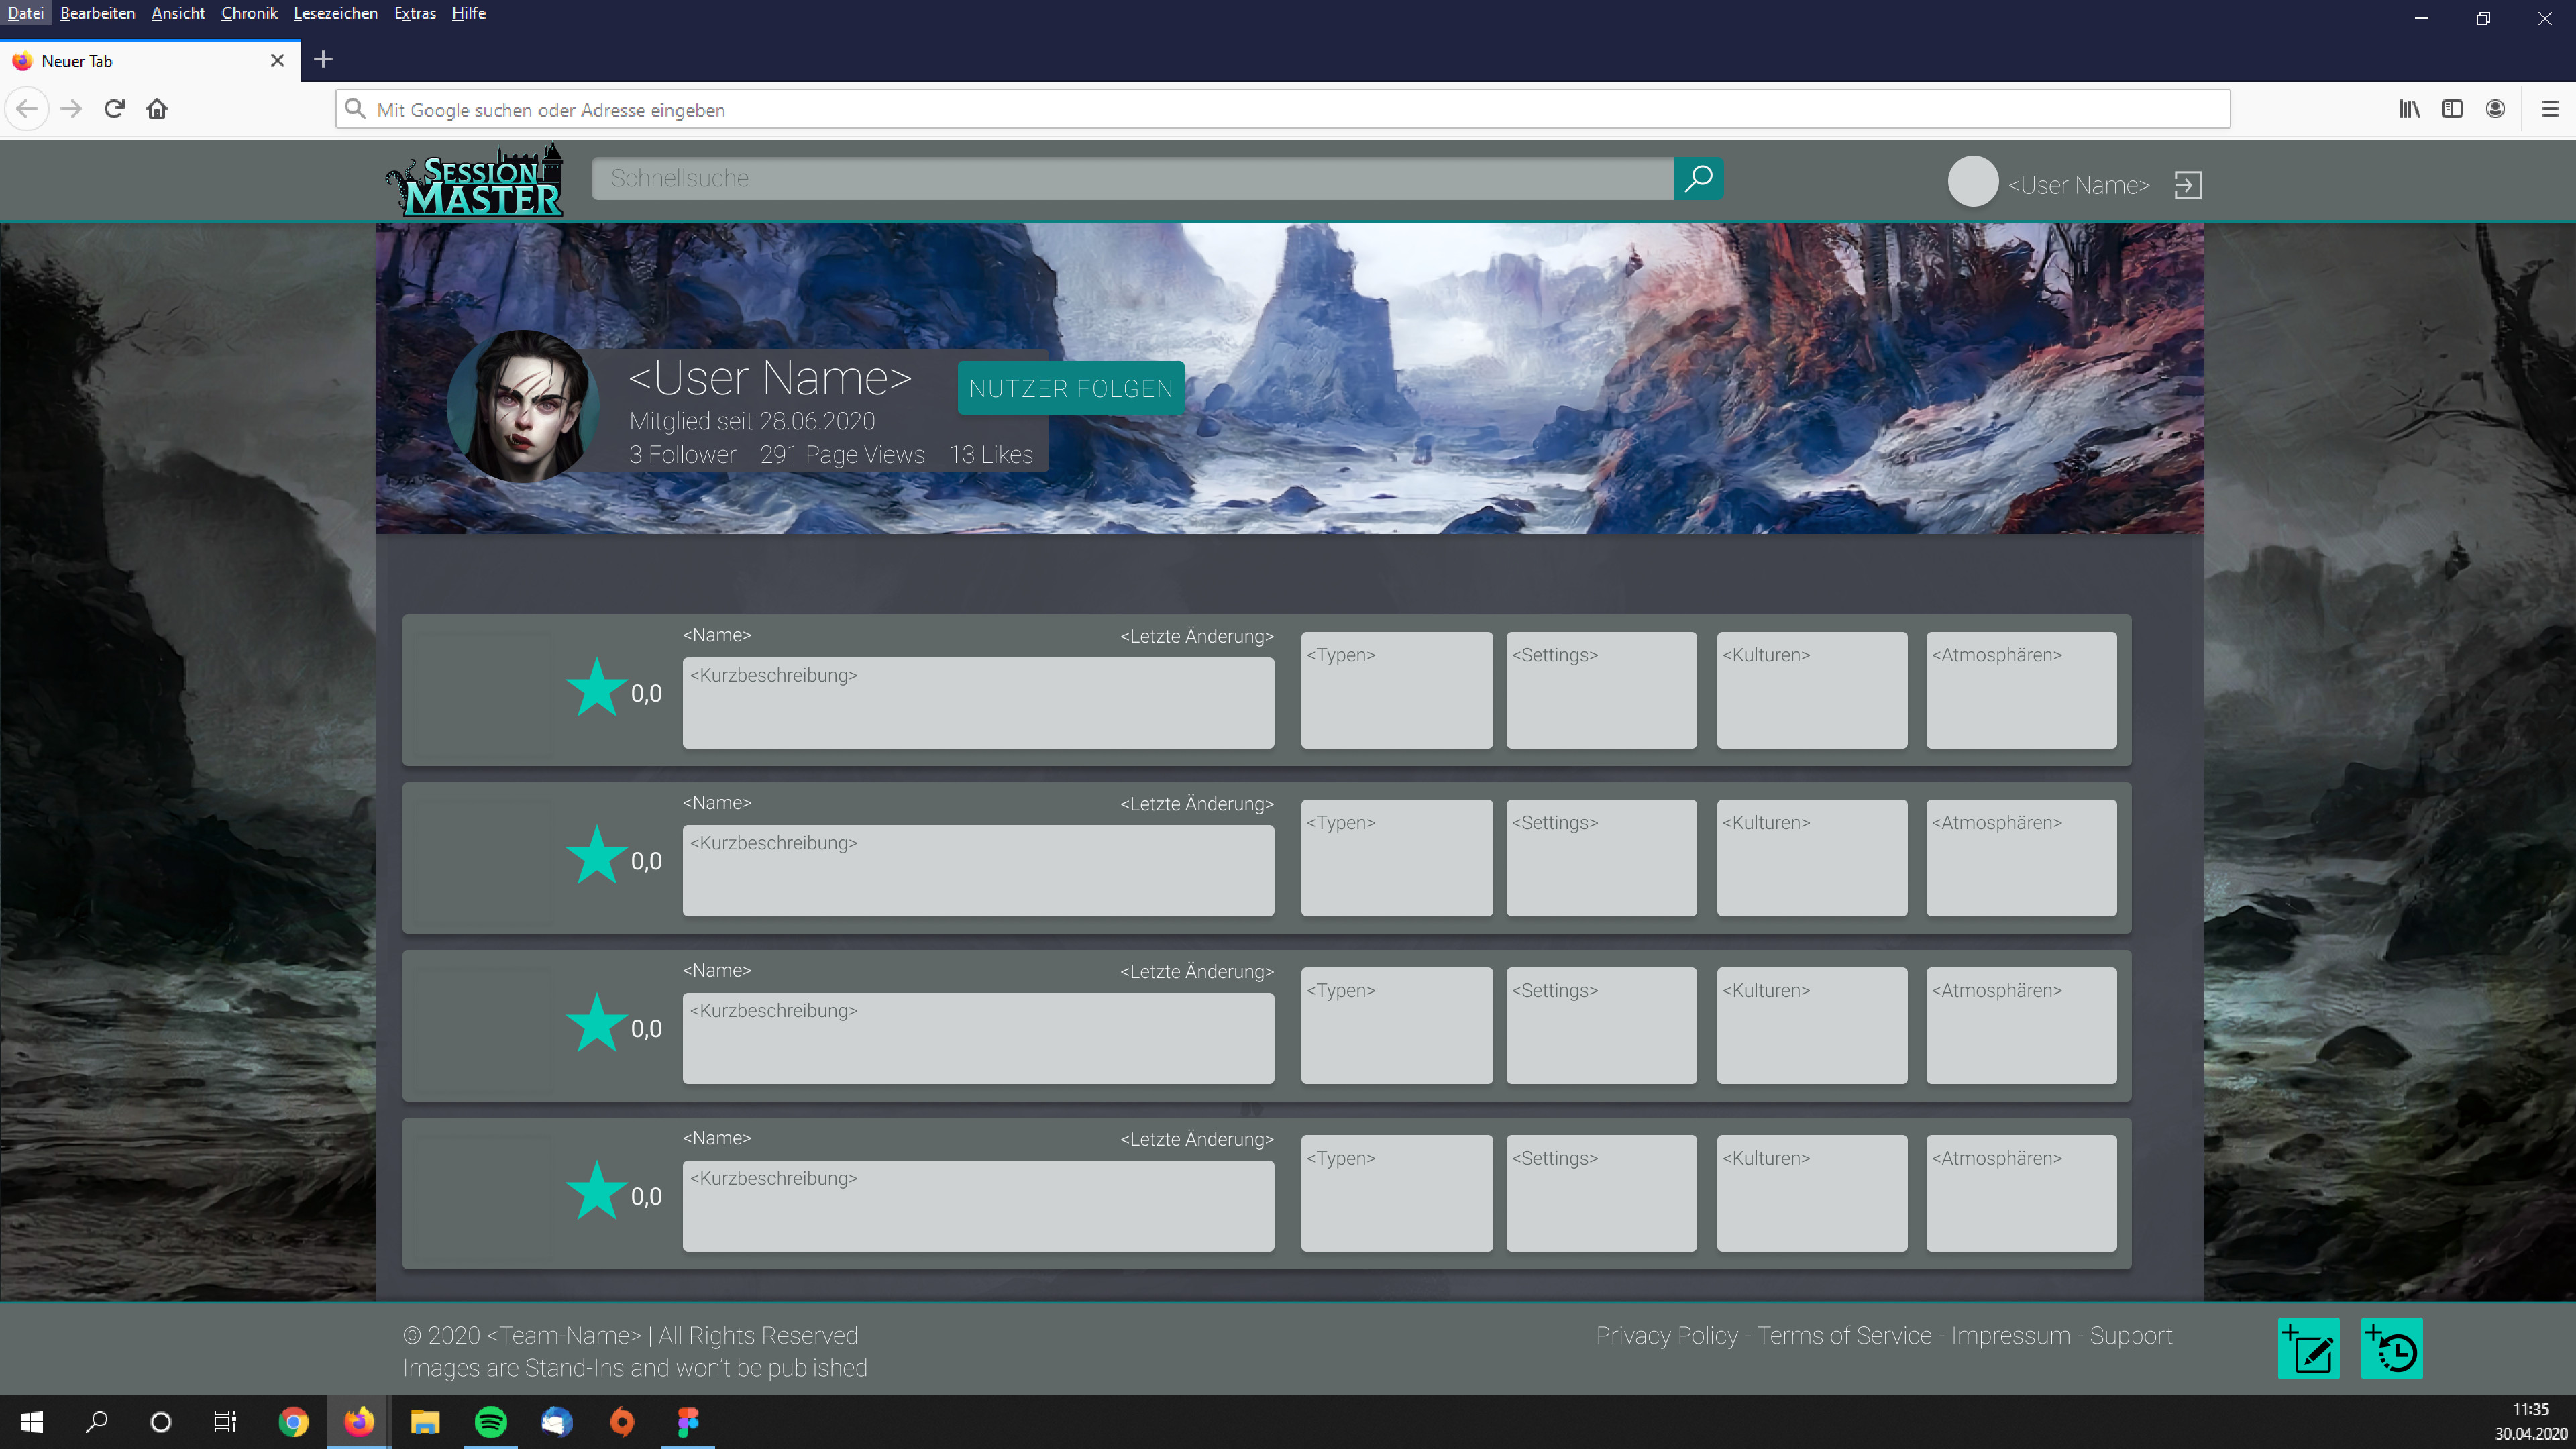The height and width of the screenshot is (1449, 2576).
Task: Open a new browser tab
Action: (x=323, y=60)
